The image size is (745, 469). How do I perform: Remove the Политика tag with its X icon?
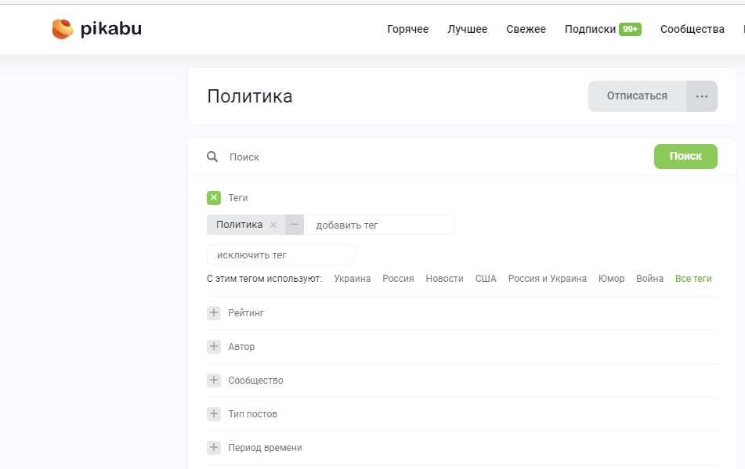coord(273,225)
